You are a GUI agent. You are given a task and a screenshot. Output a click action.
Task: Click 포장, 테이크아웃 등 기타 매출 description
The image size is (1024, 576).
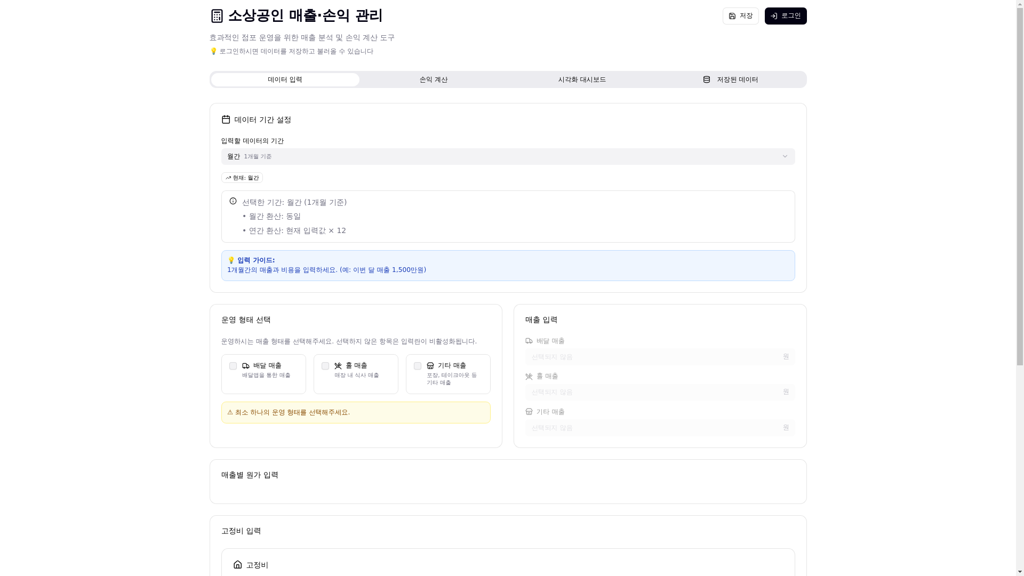452,379
